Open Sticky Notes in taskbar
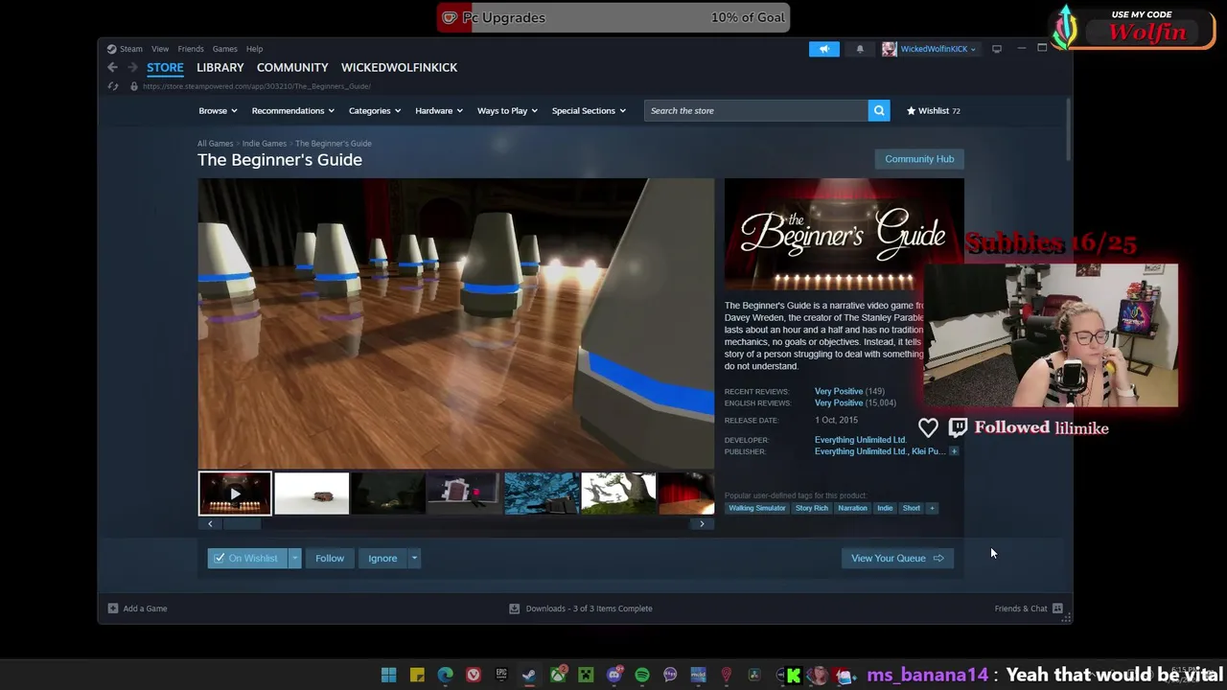Screen dimensions: 1227x690 pyautogui.click(x=417, y=676)
